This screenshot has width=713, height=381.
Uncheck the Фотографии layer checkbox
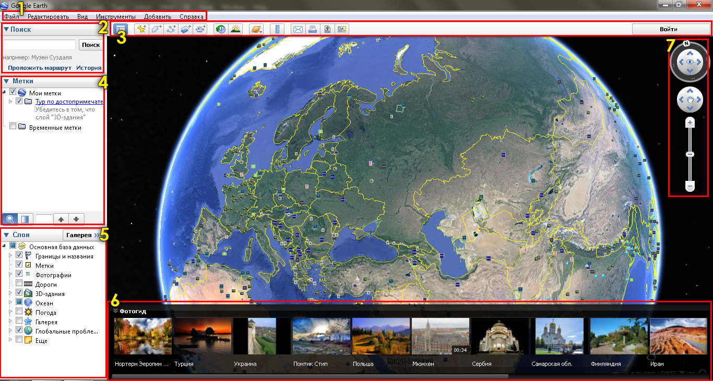[19, 274]
